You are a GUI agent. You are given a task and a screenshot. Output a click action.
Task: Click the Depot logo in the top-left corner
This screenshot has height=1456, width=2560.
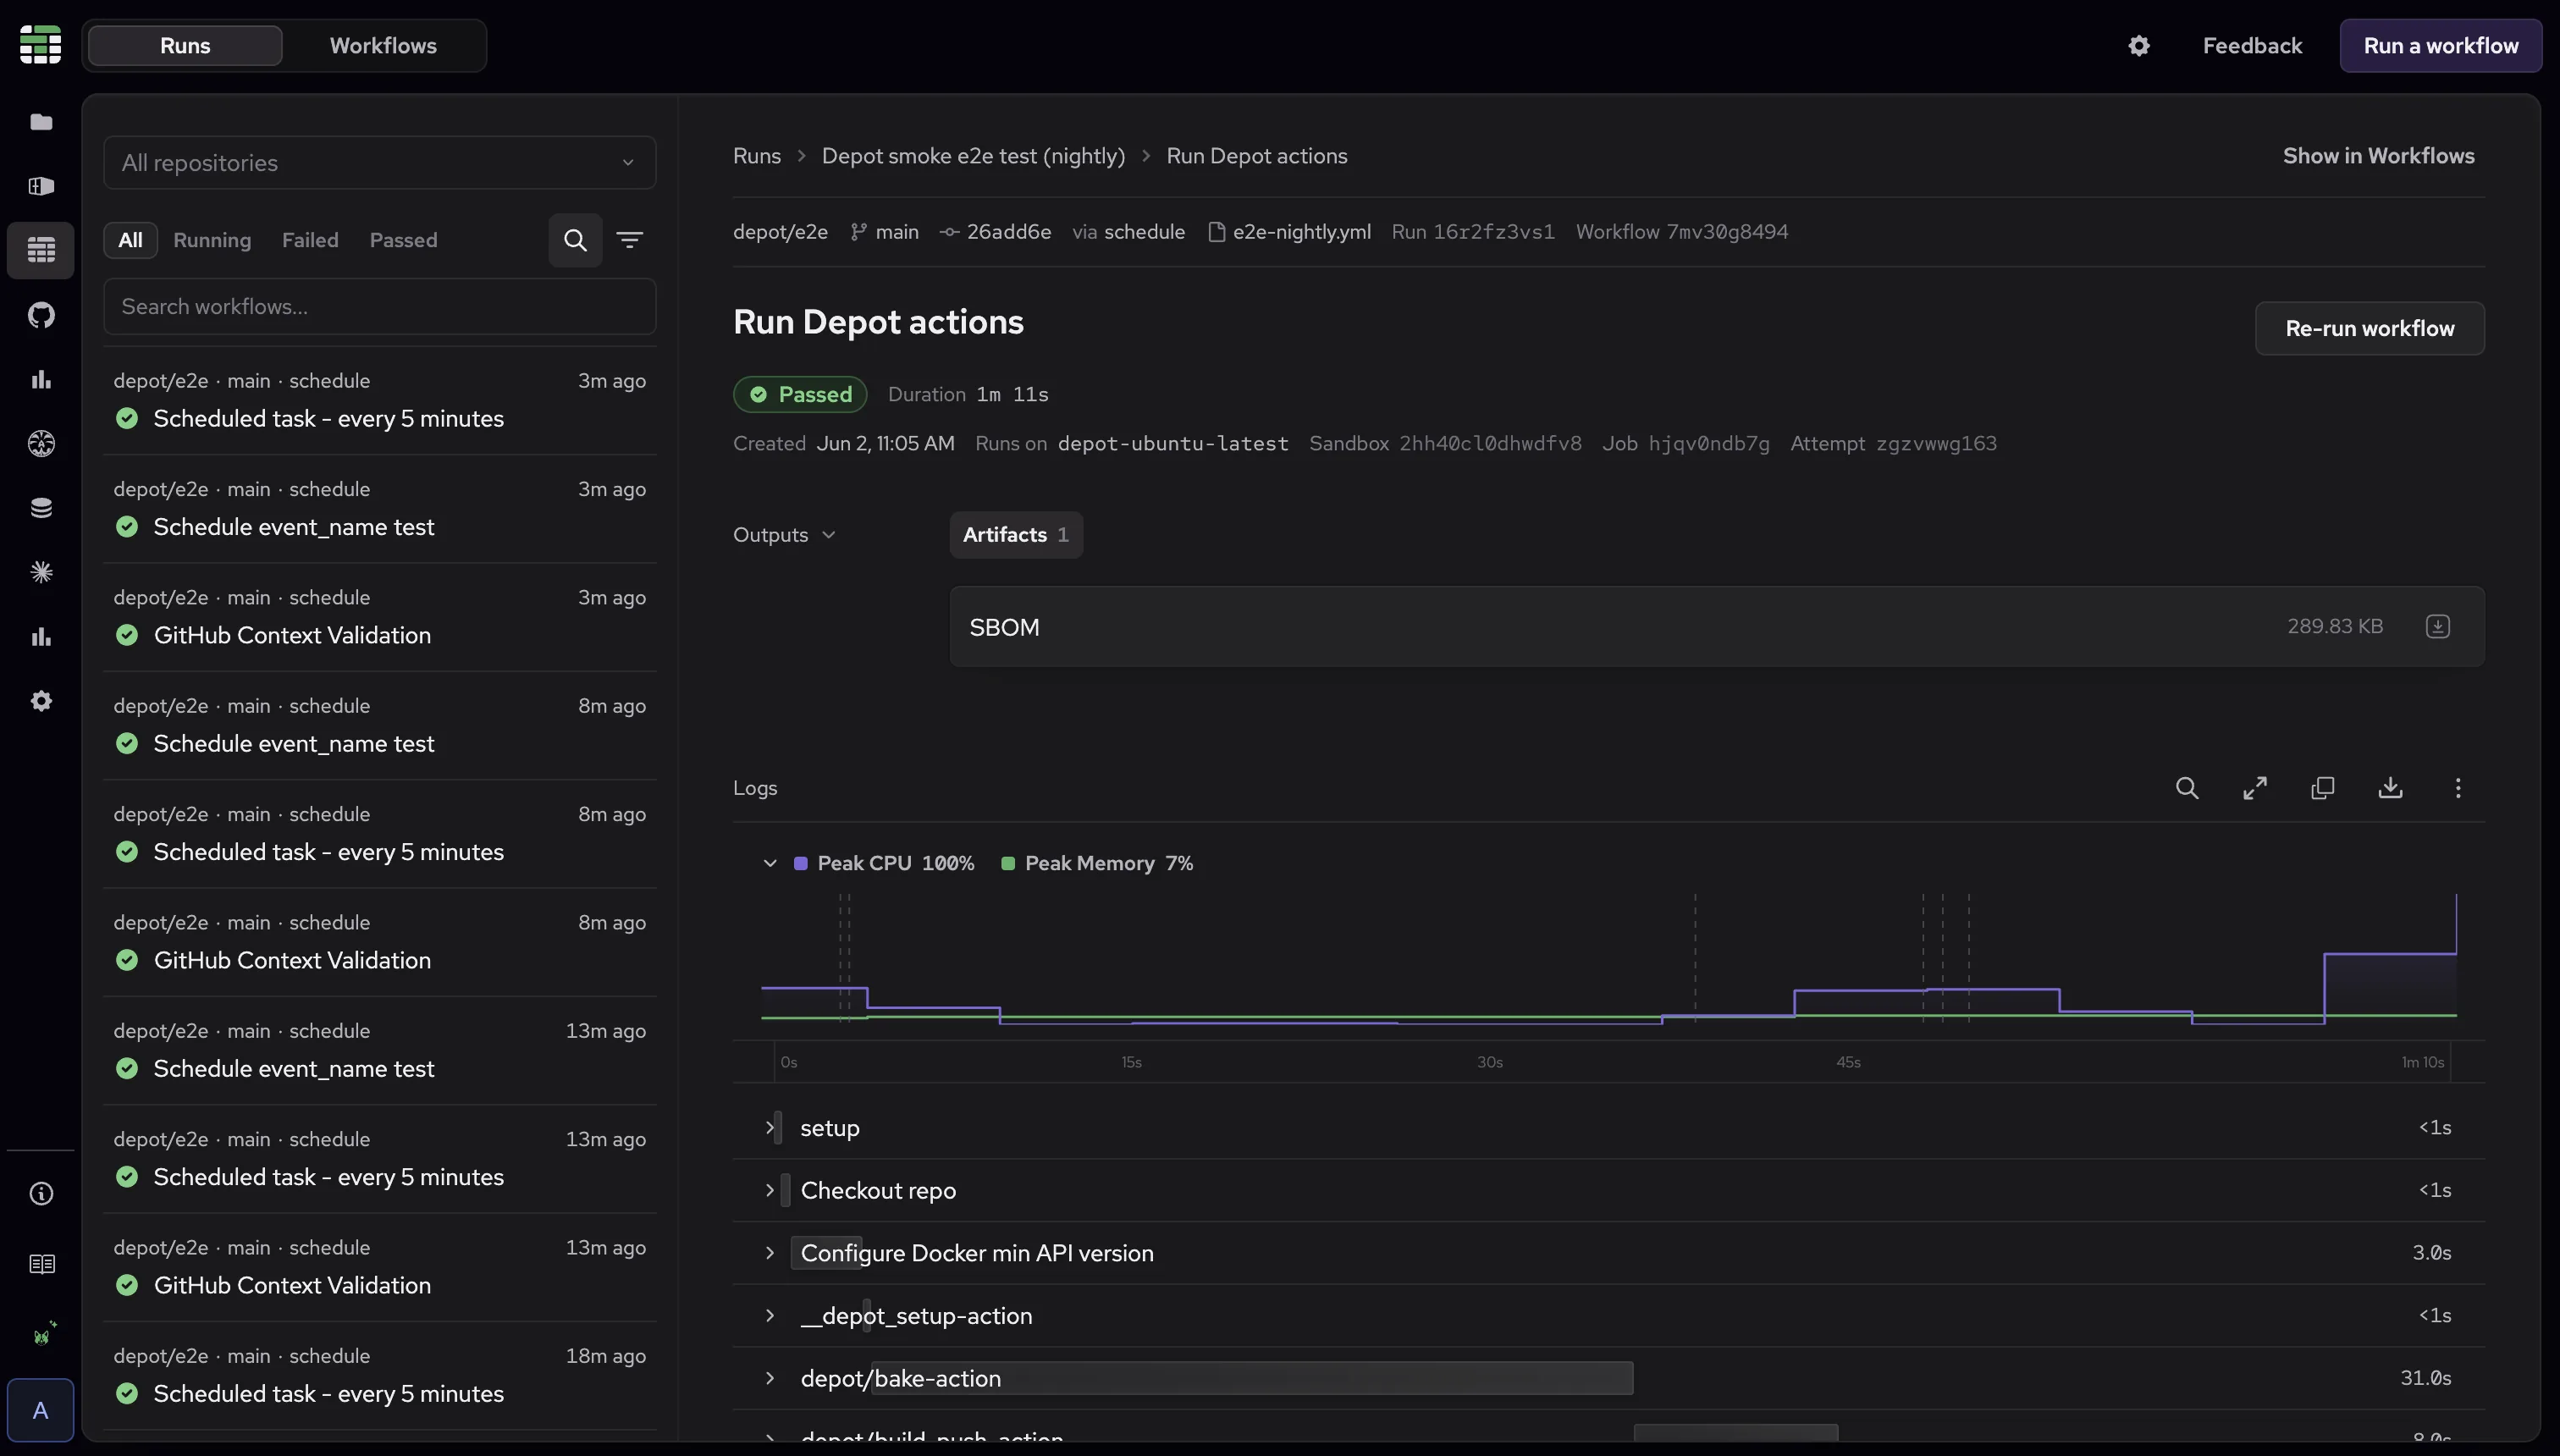(x=40, y=45)
